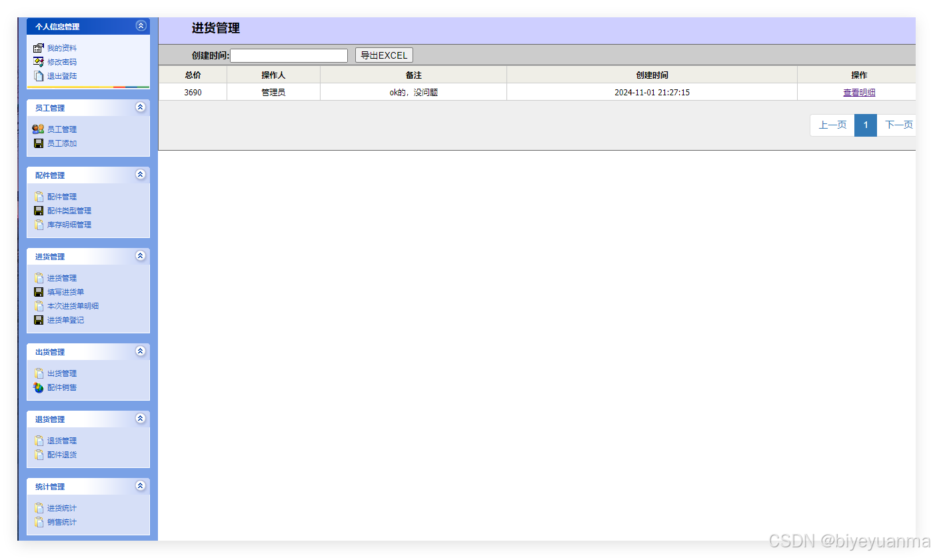Viewport: 933px width, 558px height.
Task: Select the 修改密码 key icon
Action: (38, 62)
